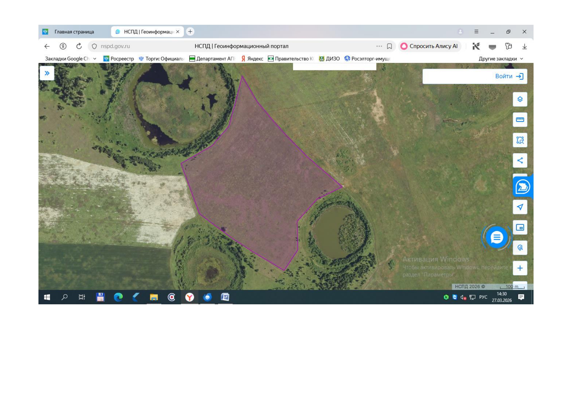
Task: Ask Alice AI via Спросить Алису AI
Action: point(429,46)
